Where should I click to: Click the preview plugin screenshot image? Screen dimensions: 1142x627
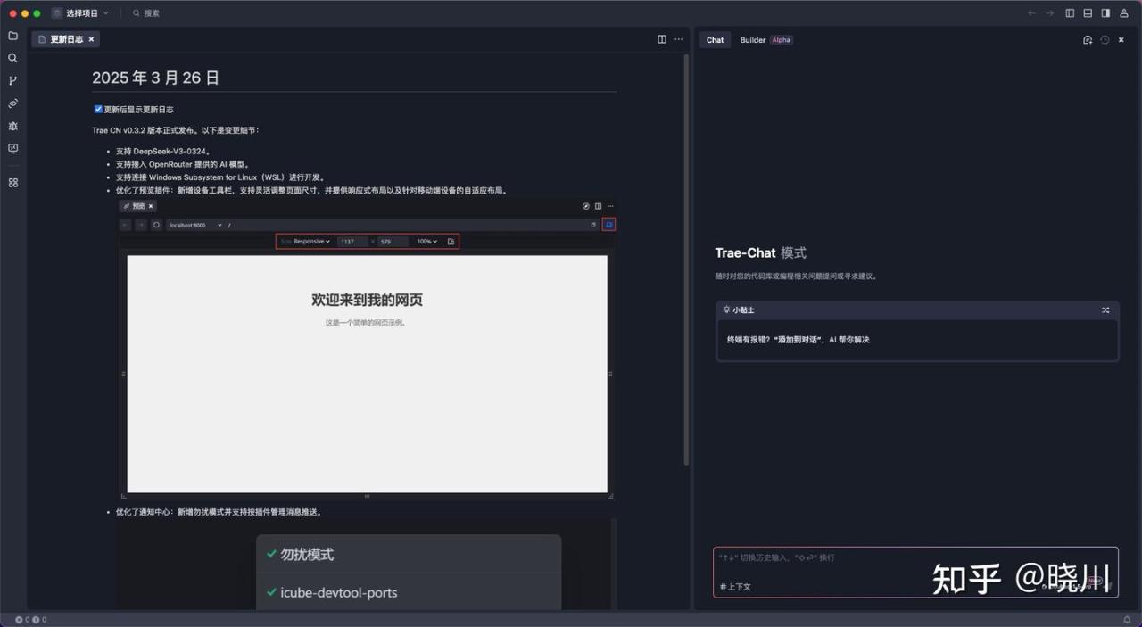(x=367, y=349)
